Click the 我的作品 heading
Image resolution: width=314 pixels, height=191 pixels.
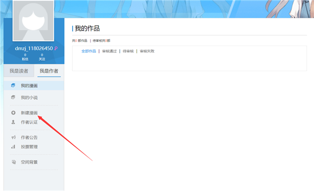pos(87,28)
